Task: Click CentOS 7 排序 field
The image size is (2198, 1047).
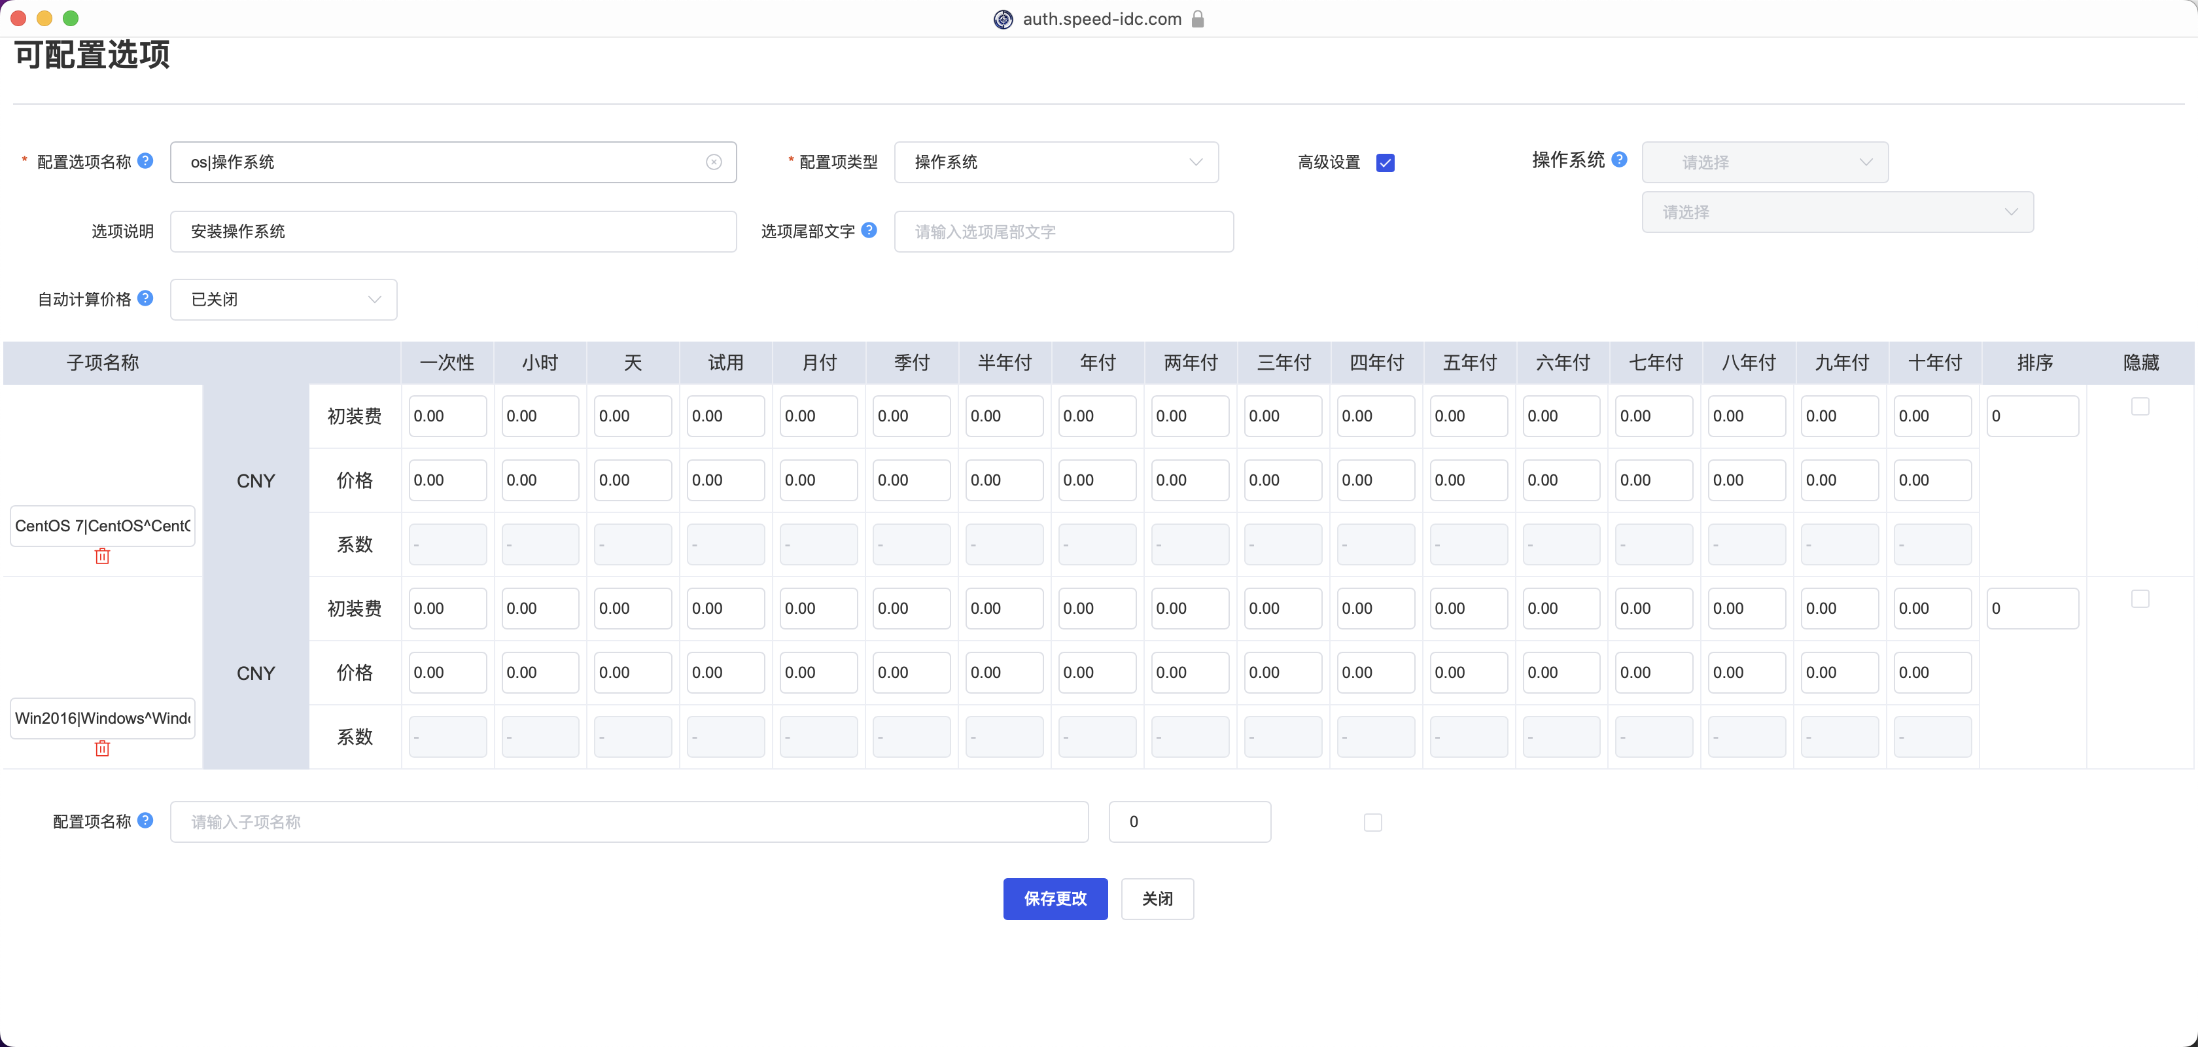Action: point(2032,416)
